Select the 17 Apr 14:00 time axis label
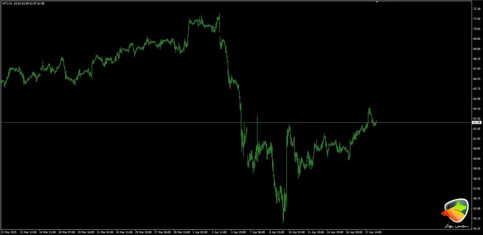The width and height of the screenshot is (483, 235). 374,232
